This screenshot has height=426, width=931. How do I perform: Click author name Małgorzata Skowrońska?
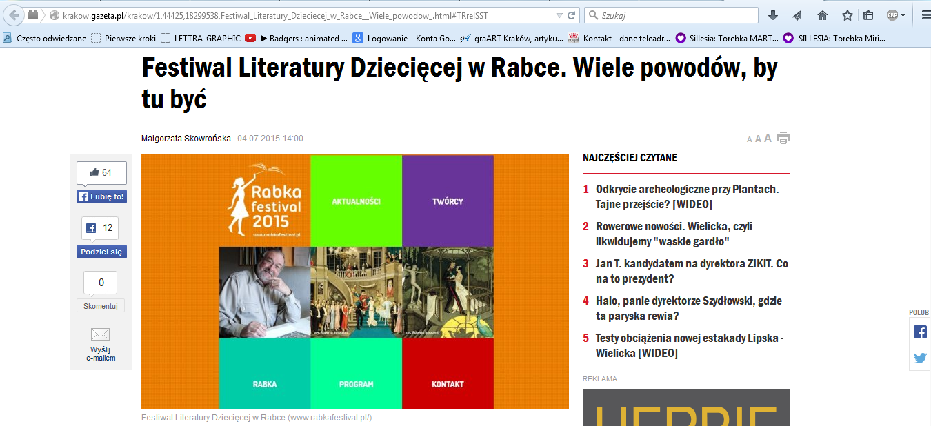pyautogui.click(x=186, y=139)
